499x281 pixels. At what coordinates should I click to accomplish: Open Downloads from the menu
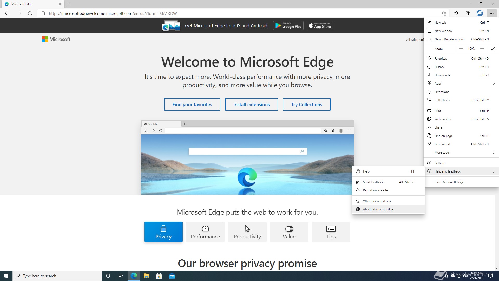(461, 75)
